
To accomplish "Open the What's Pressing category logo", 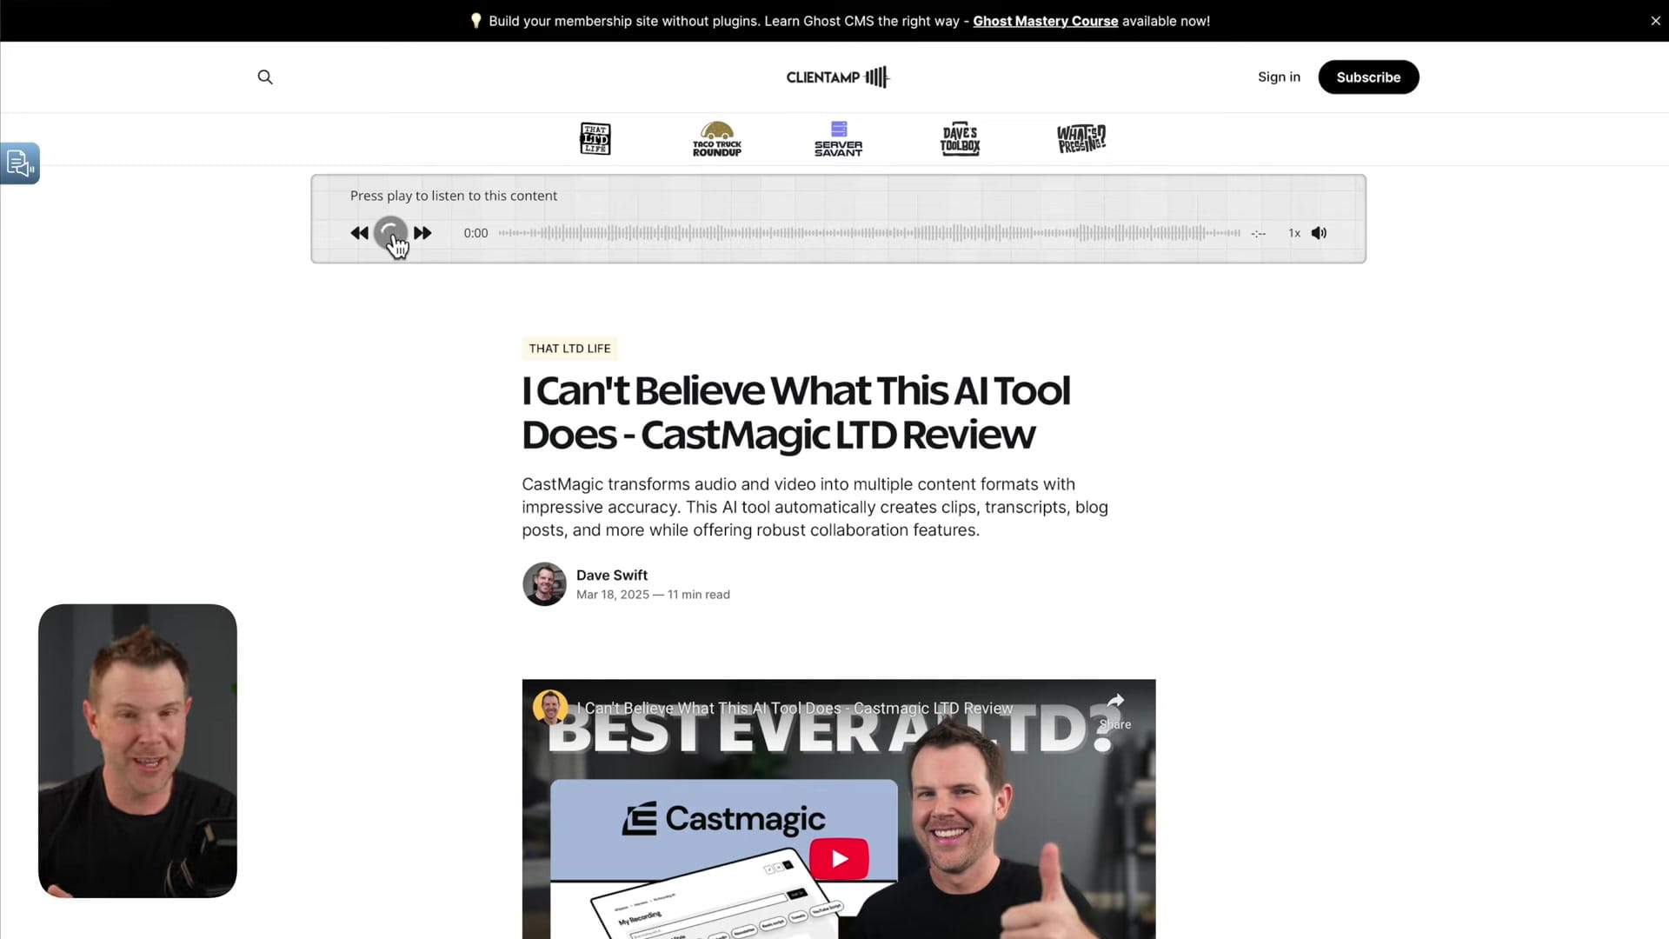I will pyautogui.click(x=1081, y=138).
